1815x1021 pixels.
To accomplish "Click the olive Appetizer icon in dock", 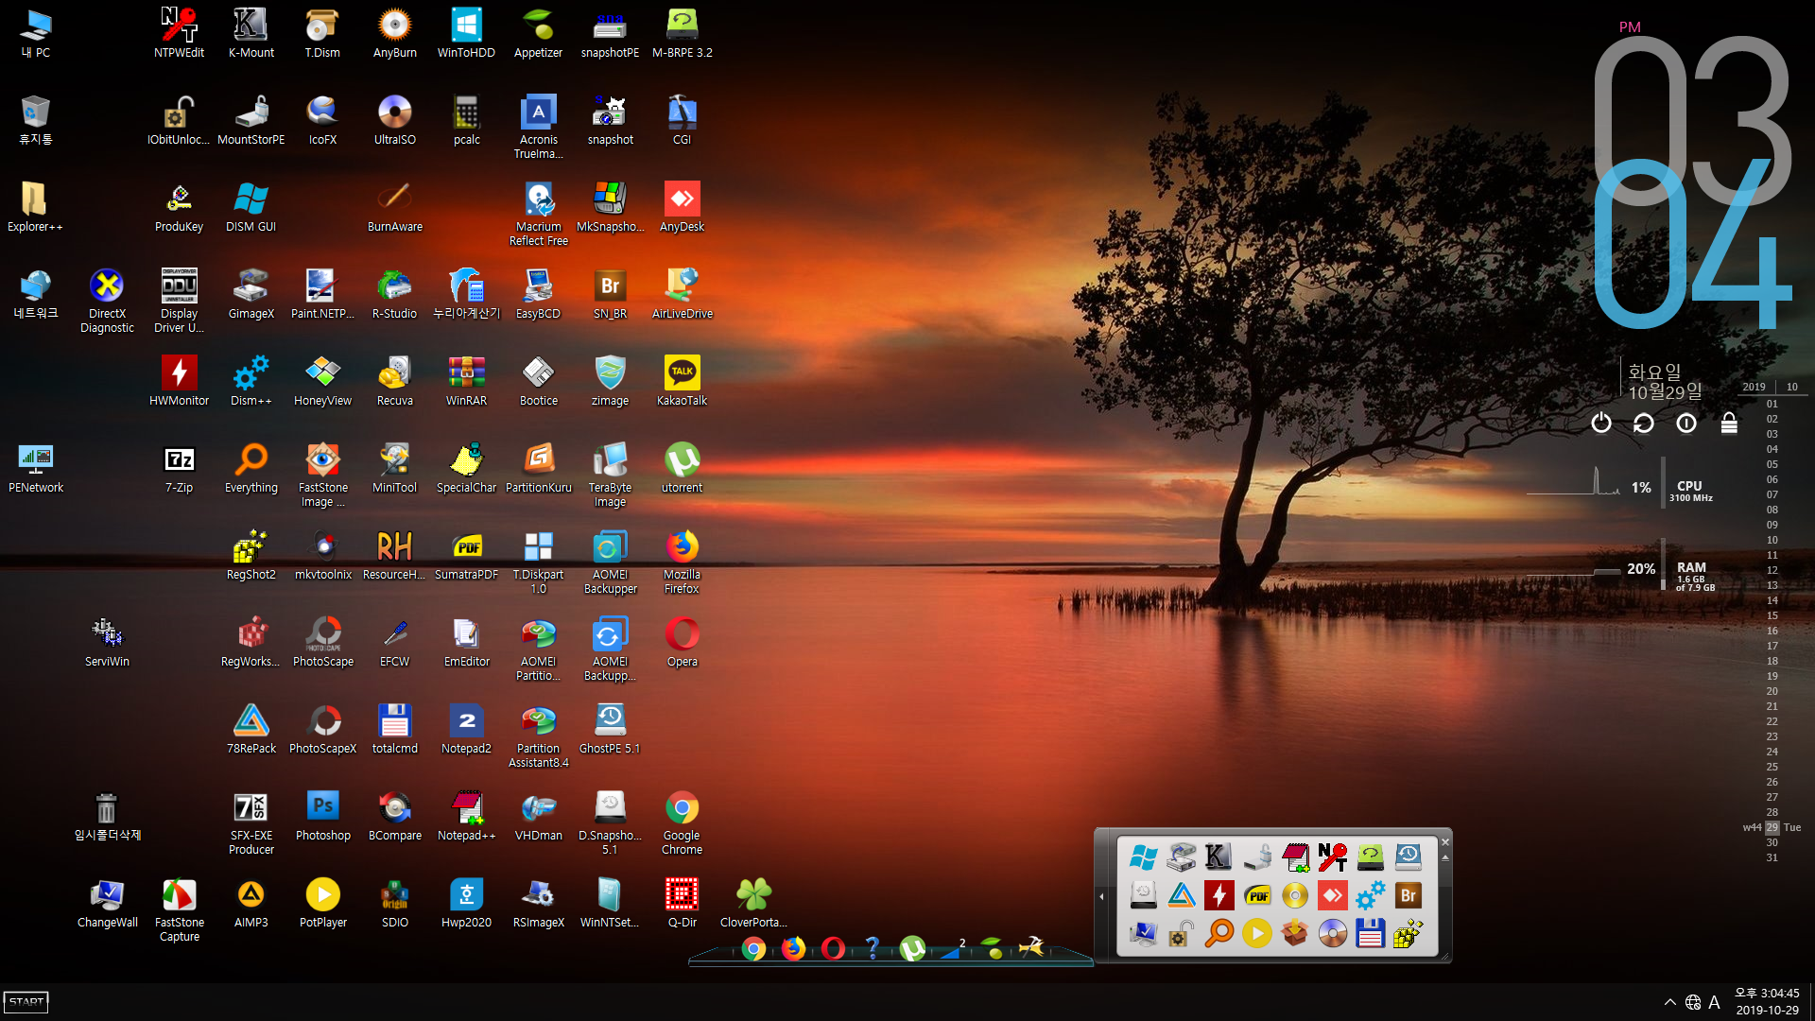I will point(992,948).
